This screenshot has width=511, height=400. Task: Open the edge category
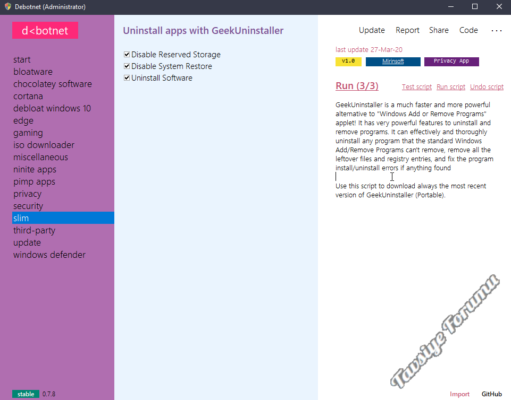23,120
